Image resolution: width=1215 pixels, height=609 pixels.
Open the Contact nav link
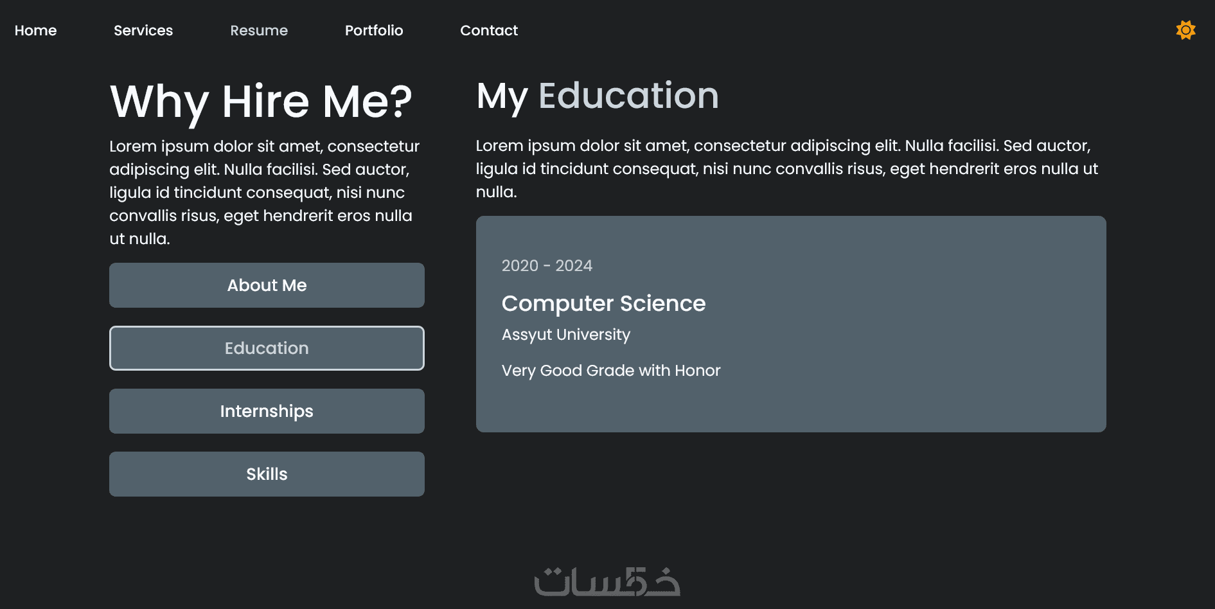pos(489,30)
